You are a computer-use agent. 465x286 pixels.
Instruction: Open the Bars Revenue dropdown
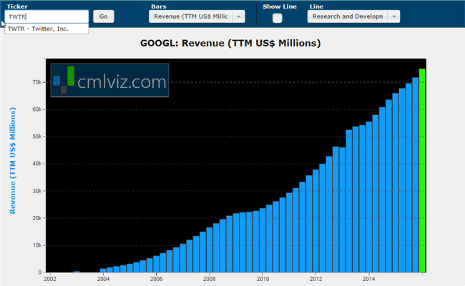click(x=197, y=16)
